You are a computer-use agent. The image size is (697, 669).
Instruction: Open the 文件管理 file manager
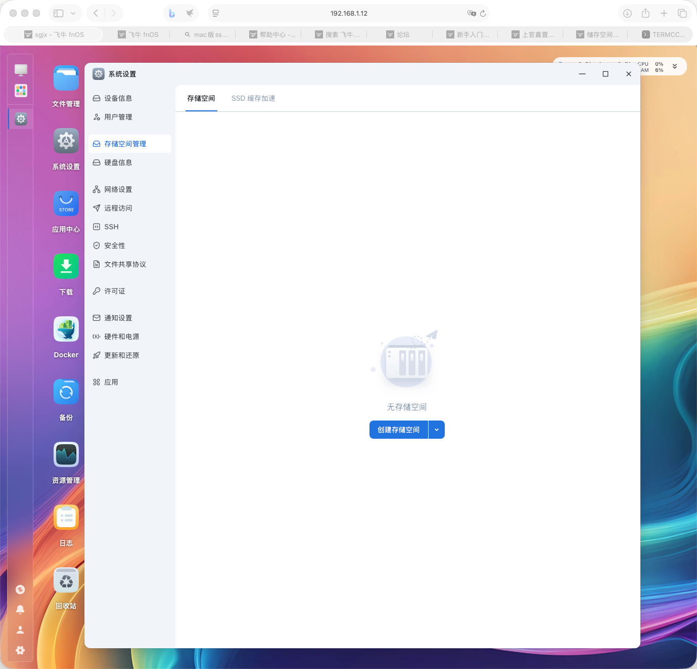click(x=66, y=78)
